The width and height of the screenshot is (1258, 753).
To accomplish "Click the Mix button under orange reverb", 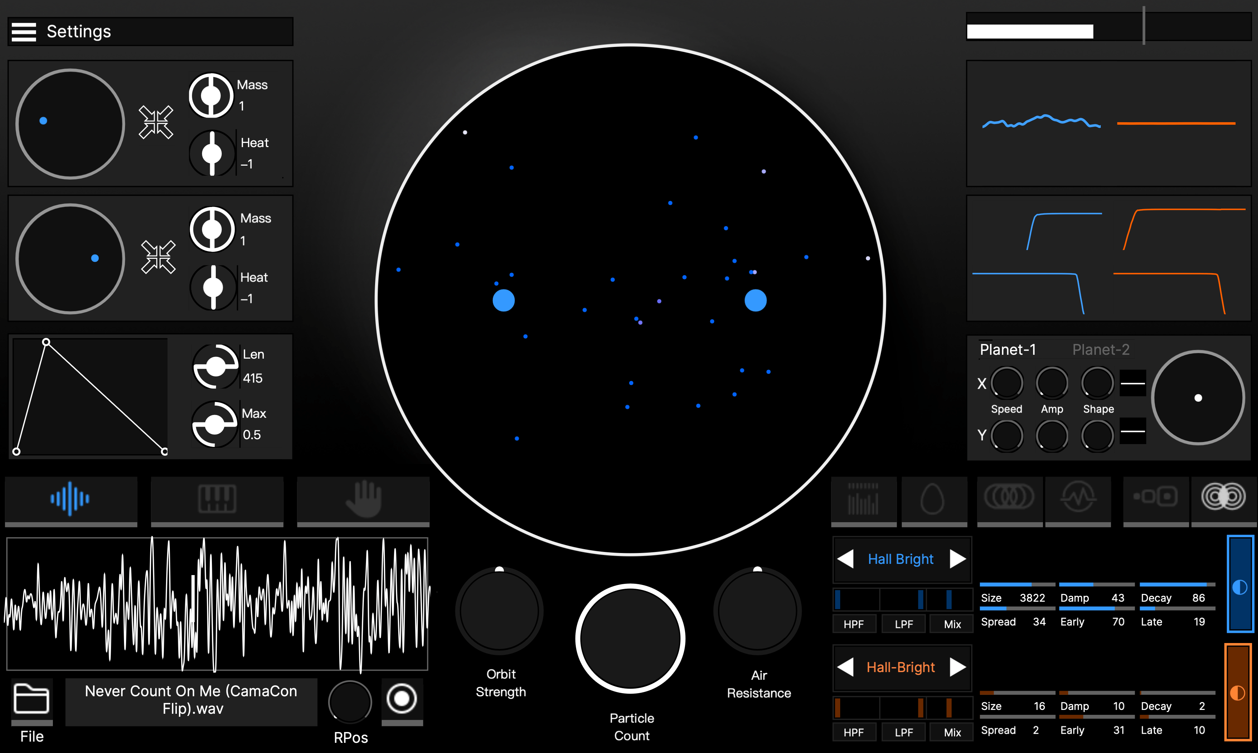I will coord(952,732).
